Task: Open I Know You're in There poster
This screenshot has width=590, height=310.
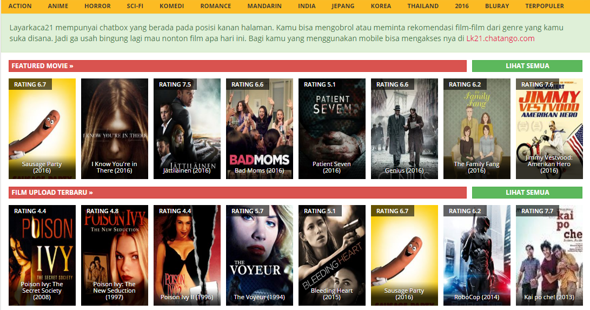Action: pos(115,129)
